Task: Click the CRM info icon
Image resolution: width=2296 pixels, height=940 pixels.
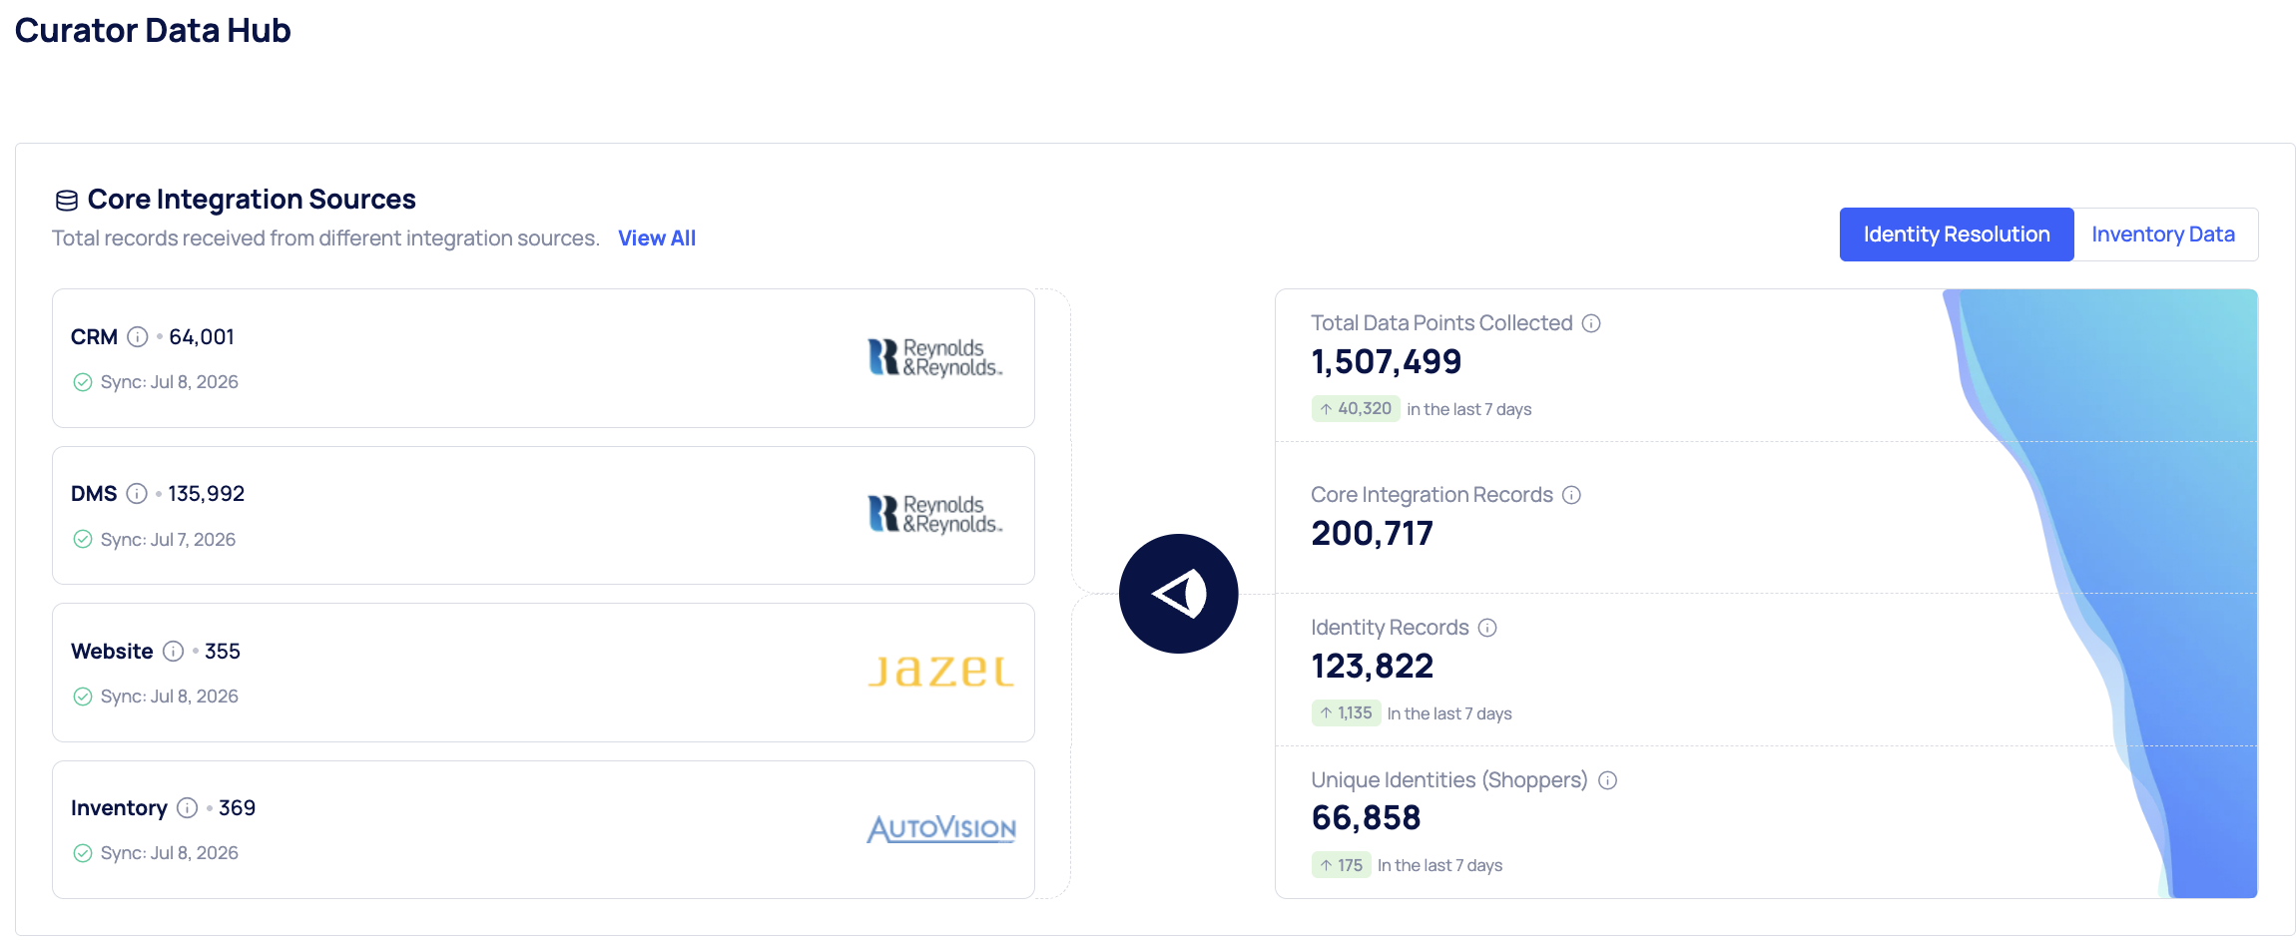Action: click(138, 337)
